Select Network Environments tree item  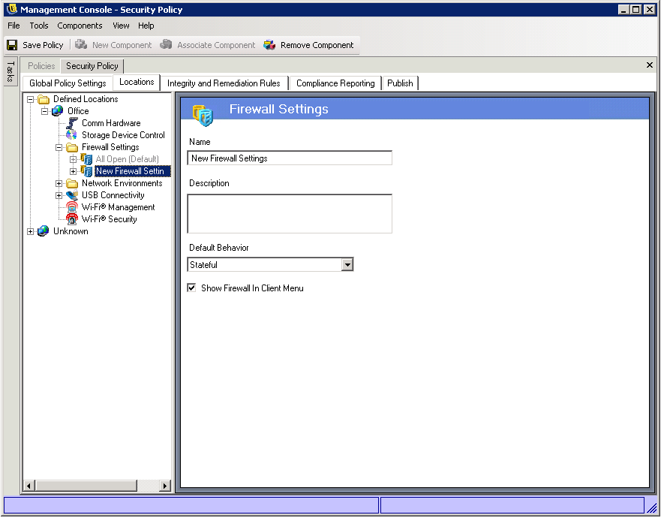click(122, 183)
